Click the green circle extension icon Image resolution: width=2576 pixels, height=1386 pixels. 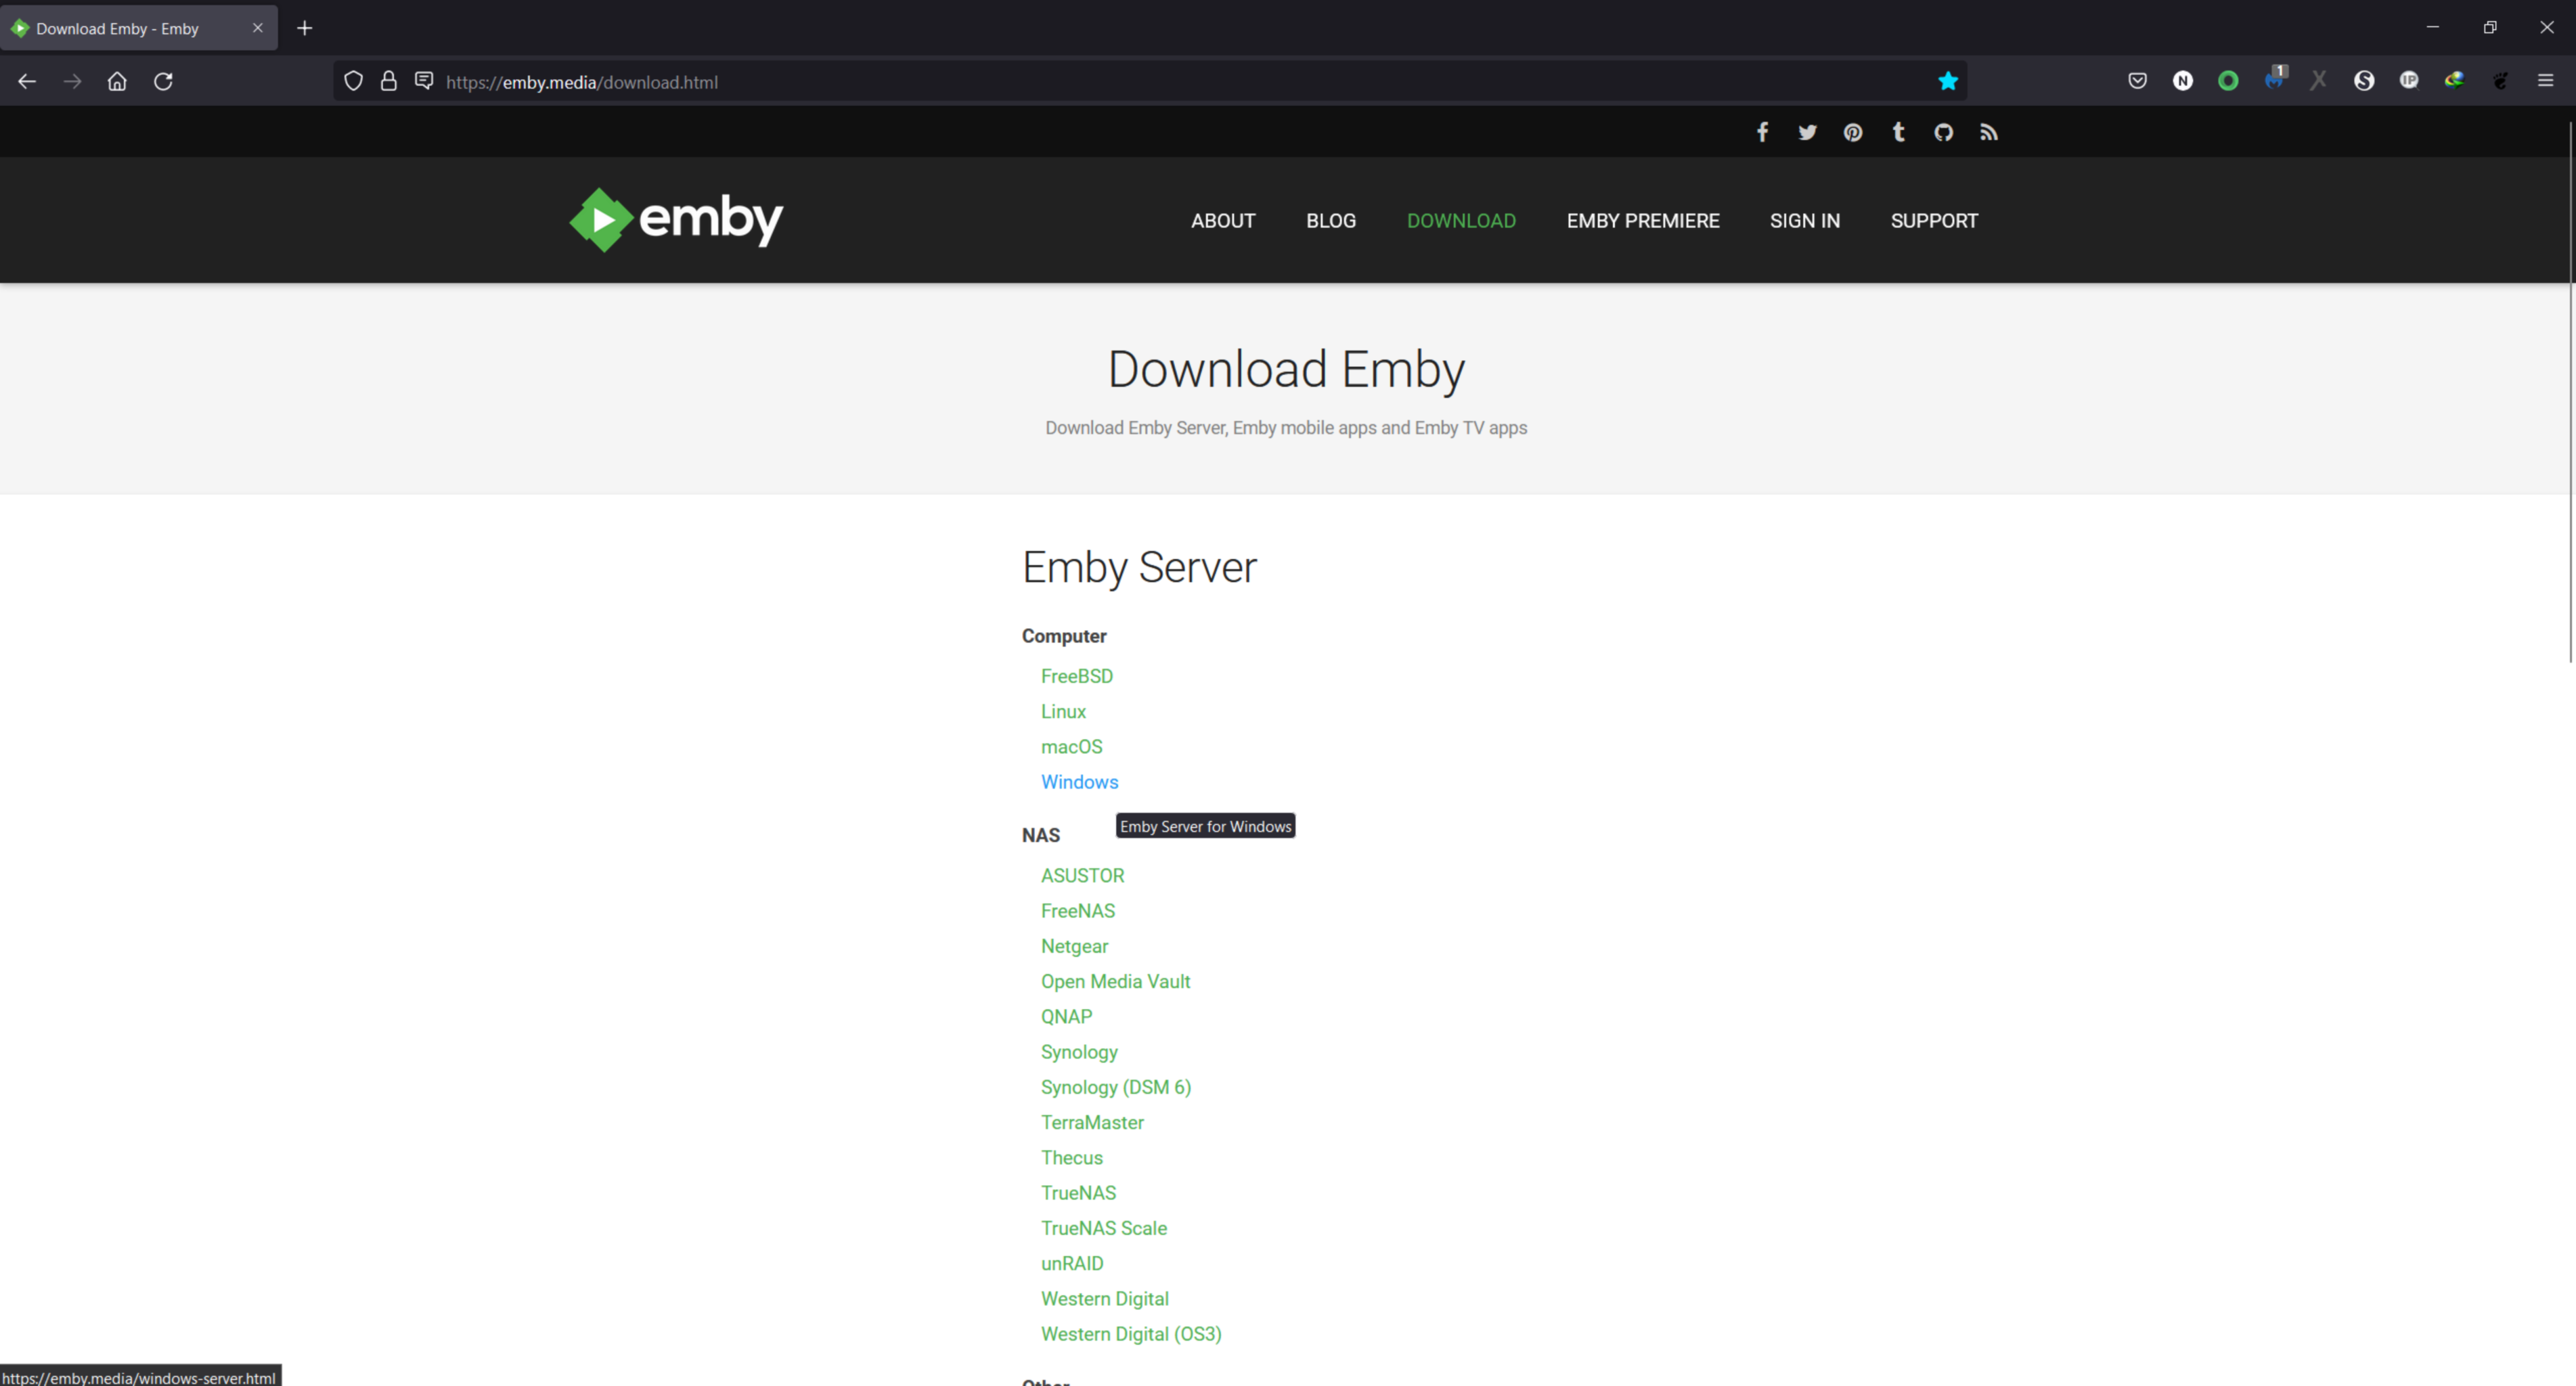point(2228,81)
